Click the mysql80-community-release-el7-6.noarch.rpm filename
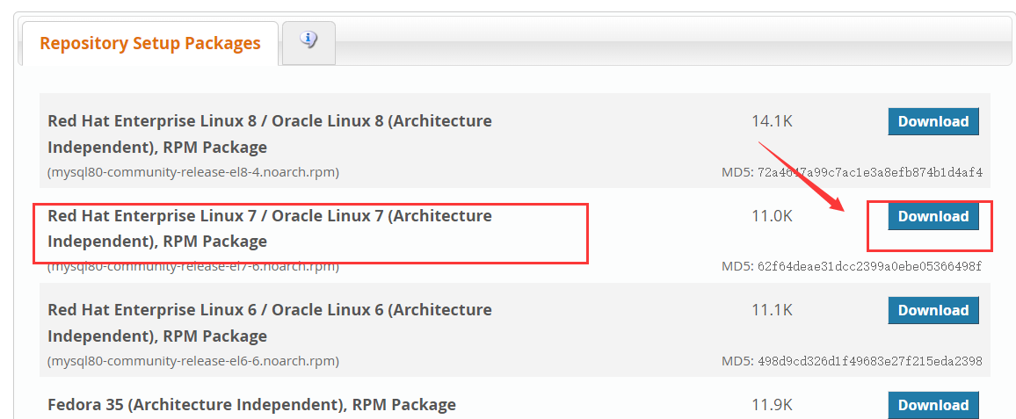 coord(193,266)
